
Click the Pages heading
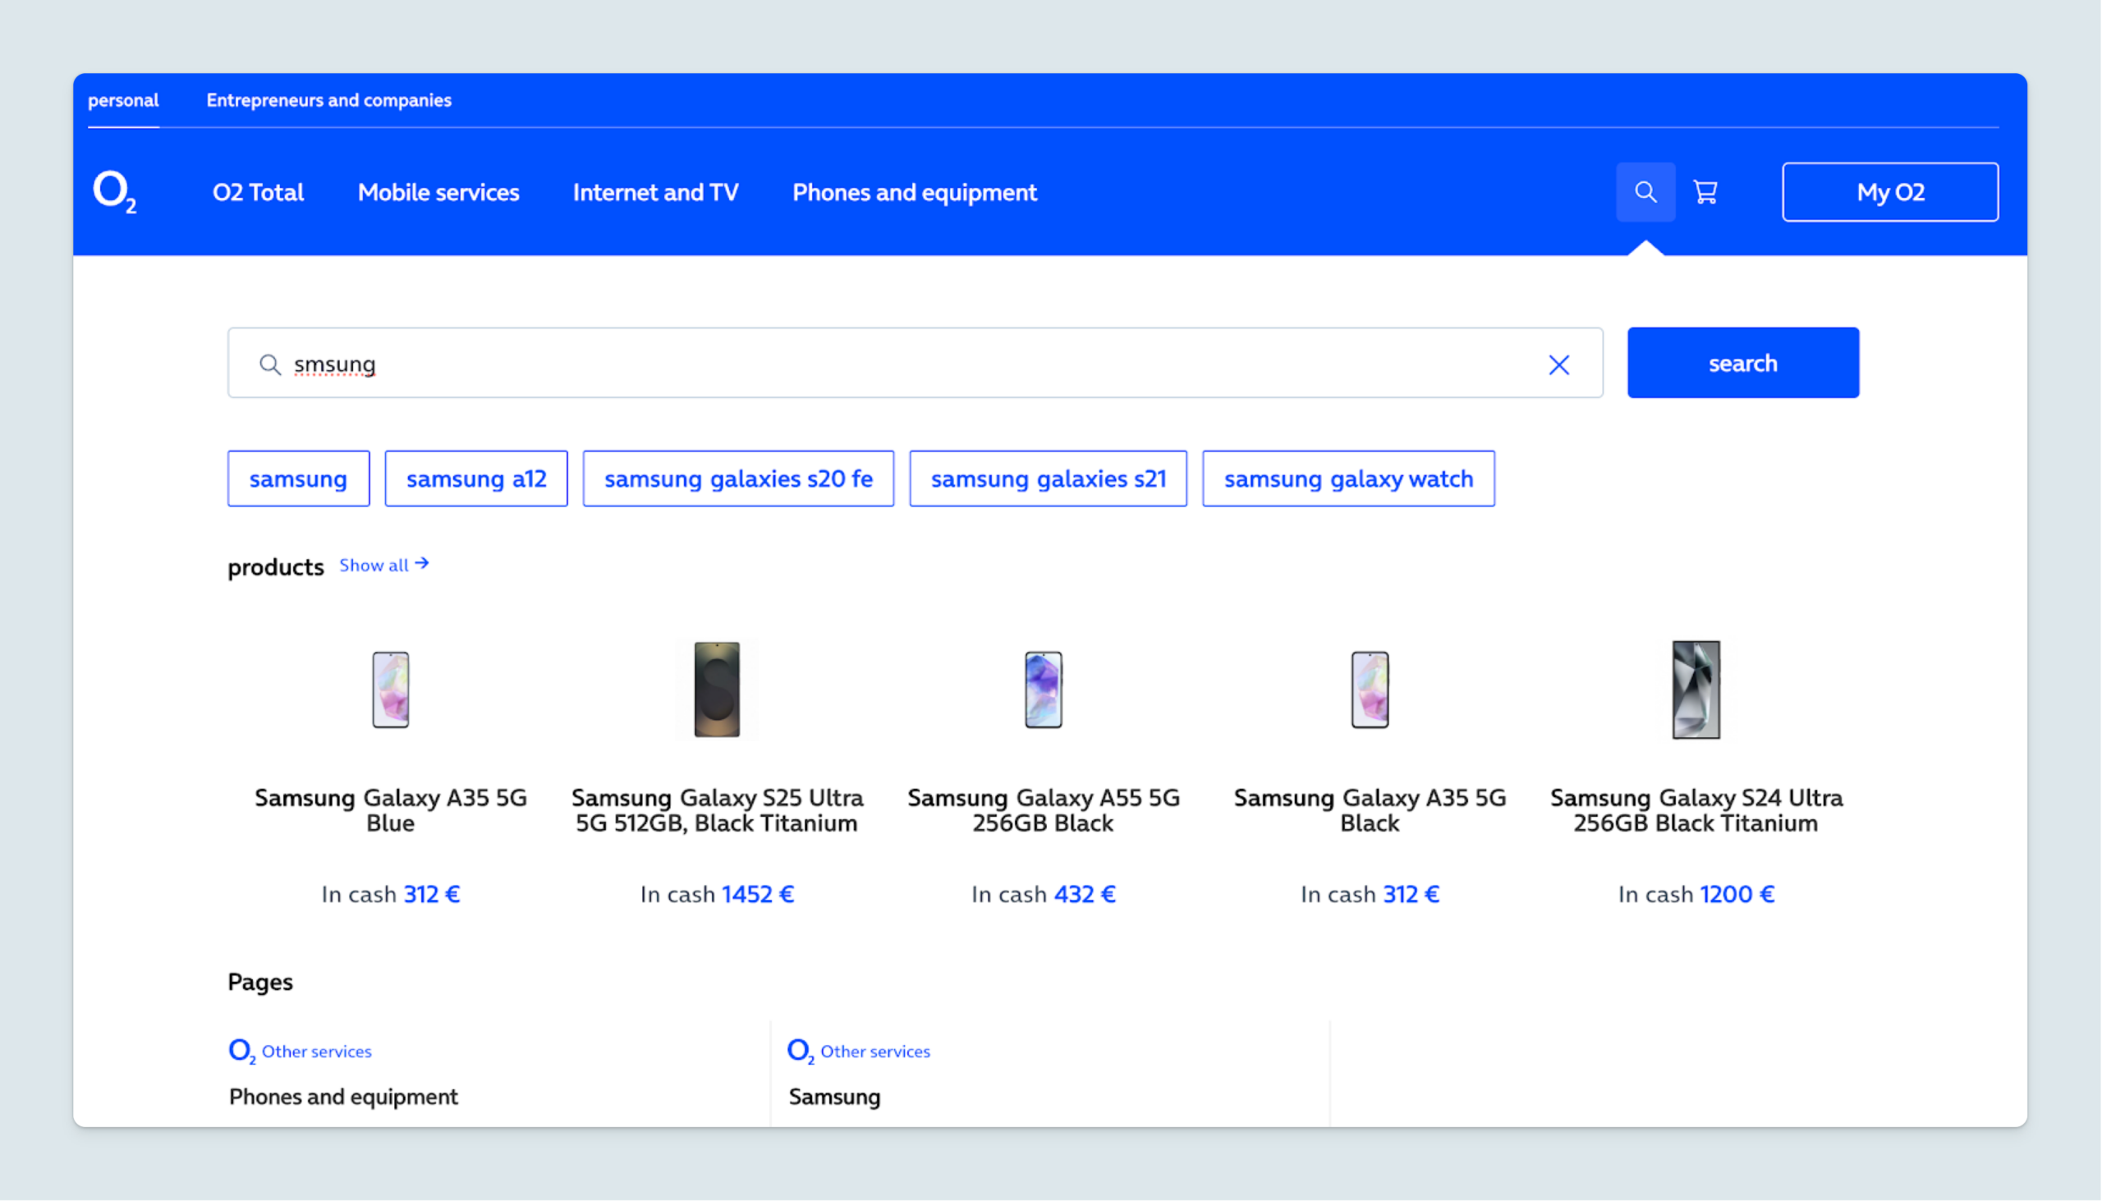(x=260, y=982)
